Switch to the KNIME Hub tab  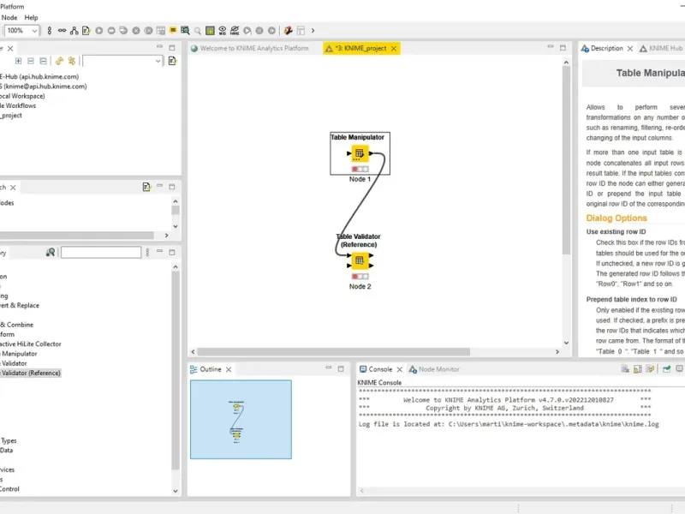(661, 48)
